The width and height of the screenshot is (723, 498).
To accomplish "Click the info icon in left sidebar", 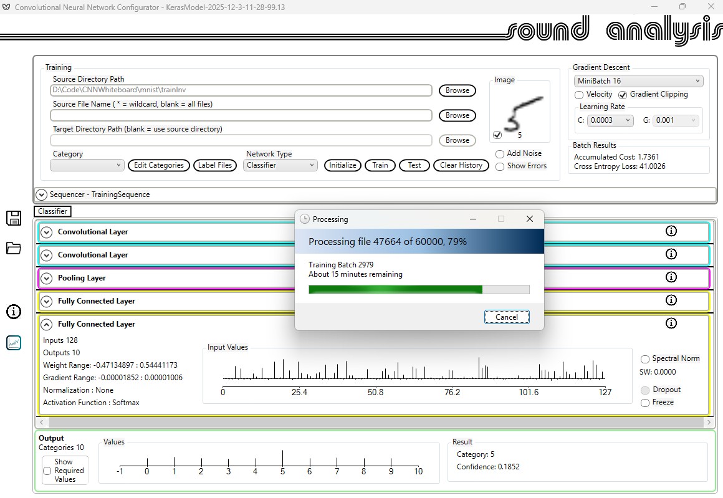I will pyautogui.click(x=14, y=312).
